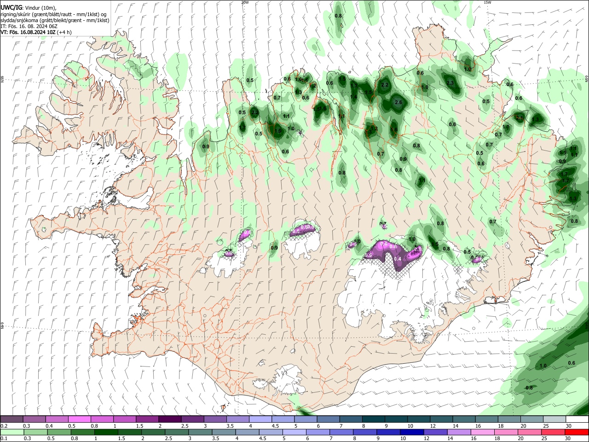Image resolution: width=589 pixels, height=442 pixels.
Task: Click the VT: Fös. 16.08.2024 10Z (+4 h) line
Action: point(36,32)
